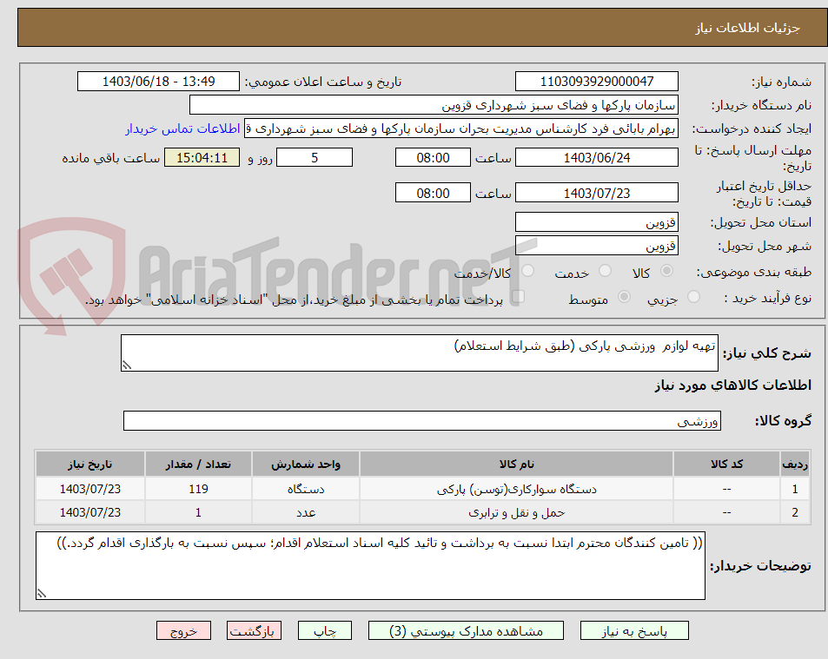The image size is (828, 659).
Task: Toggle the اسناد خزانه اسلامی payment checkbox
Action: 518,297
